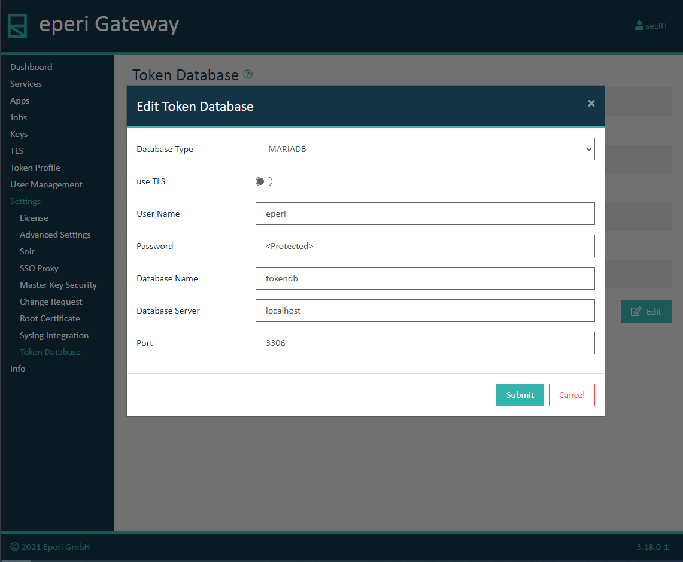Open the Database Type dropdown
Viewport: 683px width, 562px height.
tap(425, 149)
